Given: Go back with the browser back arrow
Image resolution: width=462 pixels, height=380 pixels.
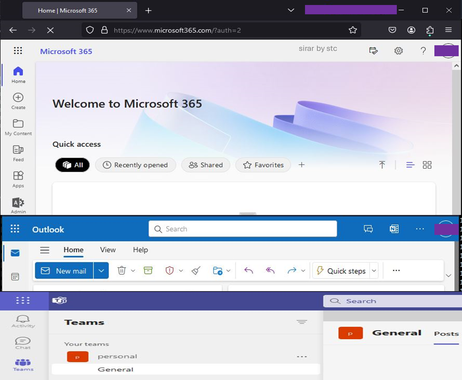Looking at the screenshot, I should (13, 30).
